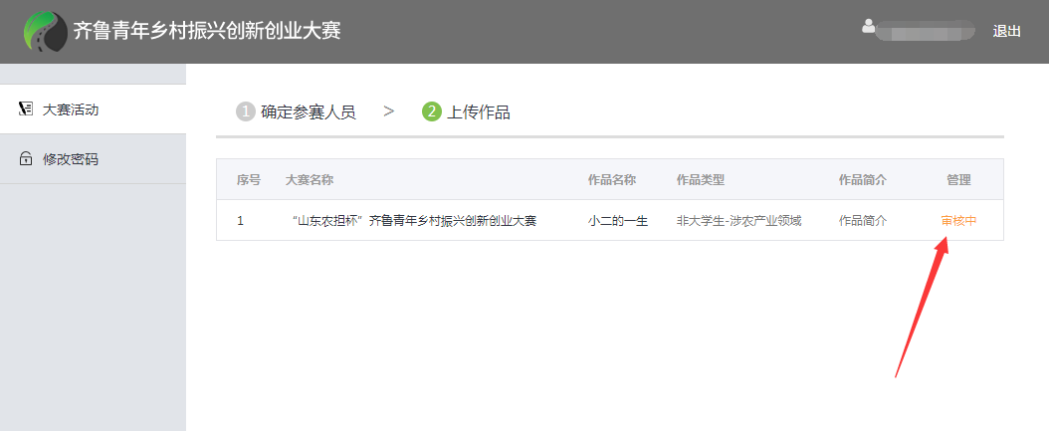Click the 大赛活动 list icon in sidebar
Image resolution: width=1049 pixels, height=431 pixels.
pos(26,109)
